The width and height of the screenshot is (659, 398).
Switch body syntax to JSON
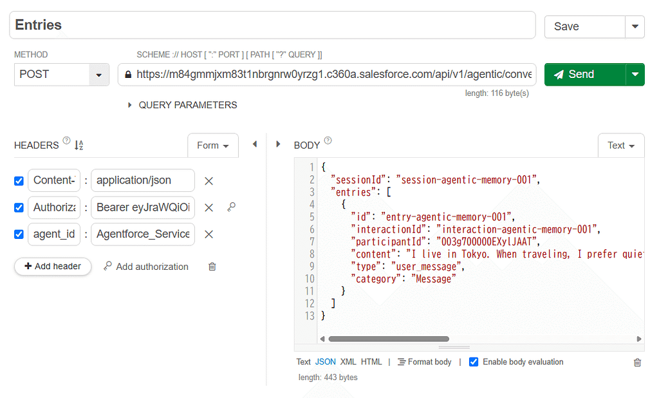326,362
